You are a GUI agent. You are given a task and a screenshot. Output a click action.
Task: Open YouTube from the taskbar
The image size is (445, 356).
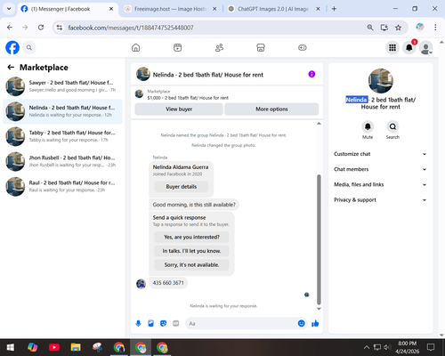[54, 347]
